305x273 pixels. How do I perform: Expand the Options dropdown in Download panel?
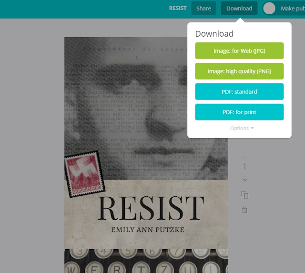point(242,128)
